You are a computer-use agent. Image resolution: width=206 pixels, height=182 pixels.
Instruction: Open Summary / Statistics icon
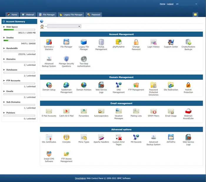tap(49, 45)
